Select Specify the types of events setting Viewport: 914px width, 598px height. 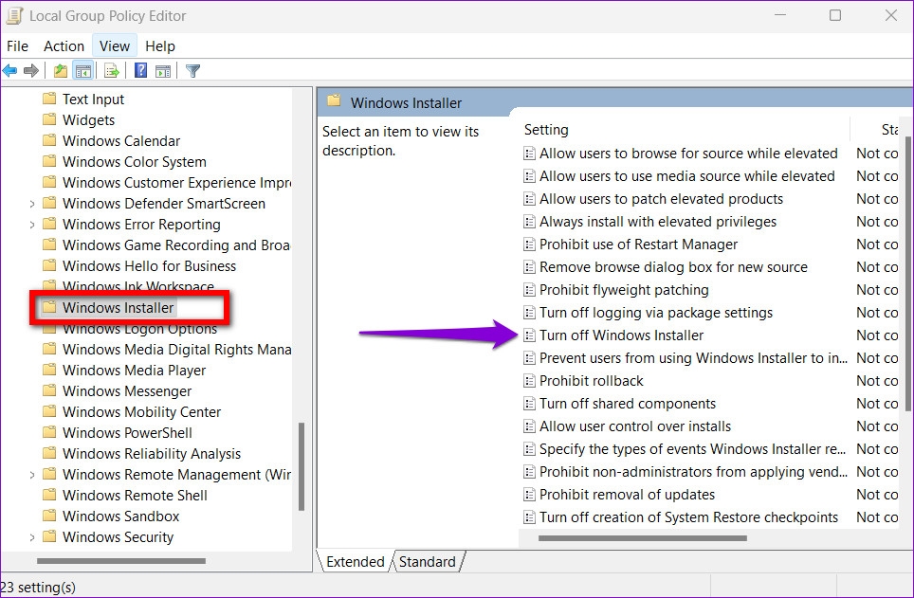tap(692, 449)
